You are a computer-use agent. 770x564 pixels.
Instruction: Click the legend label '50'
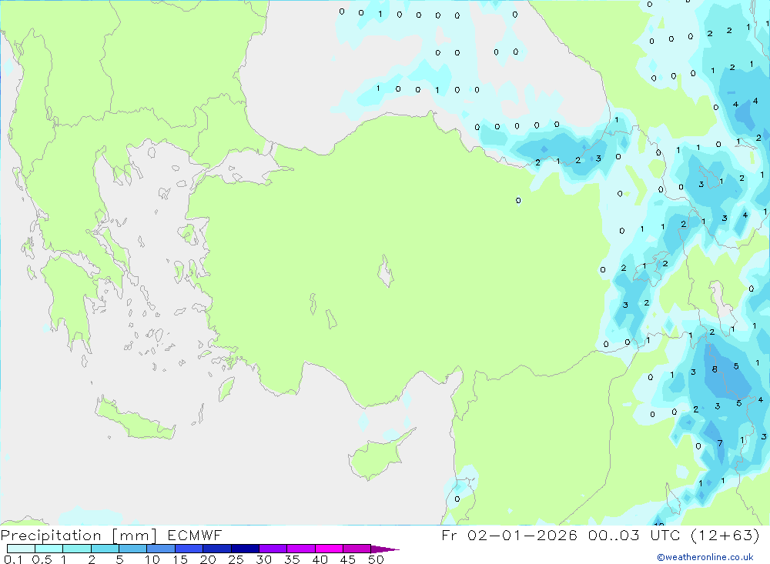click(376, 559)
